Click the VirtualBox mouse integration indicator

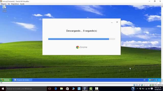(150, 85)
